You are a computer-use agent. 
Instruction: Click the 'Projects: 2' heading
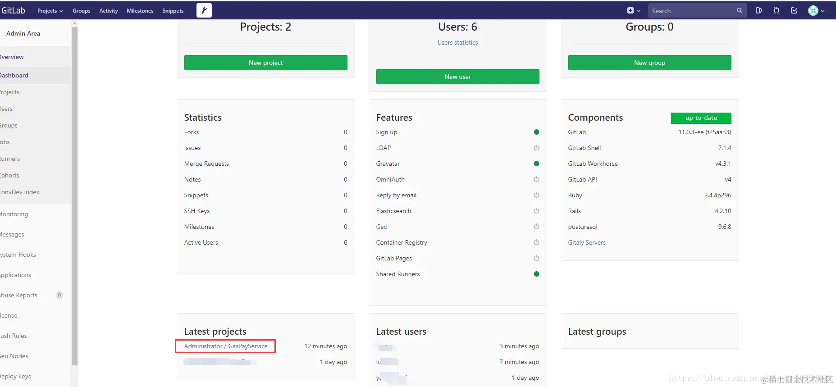tap(265, 27)
